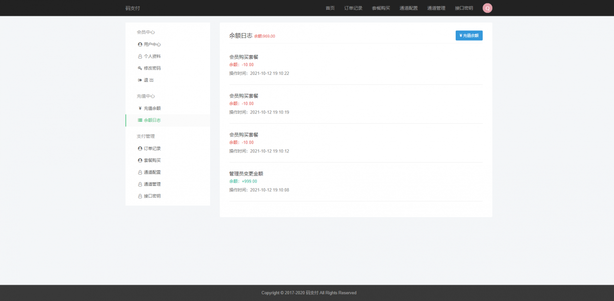This screenshot has height=301, width=614.
Task: Click the logout icon beside 退出
Action: (139, 80)
